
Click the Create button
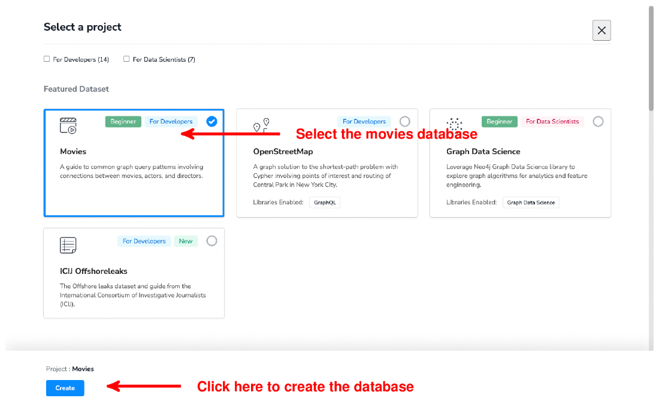click(x=65, y=388)
